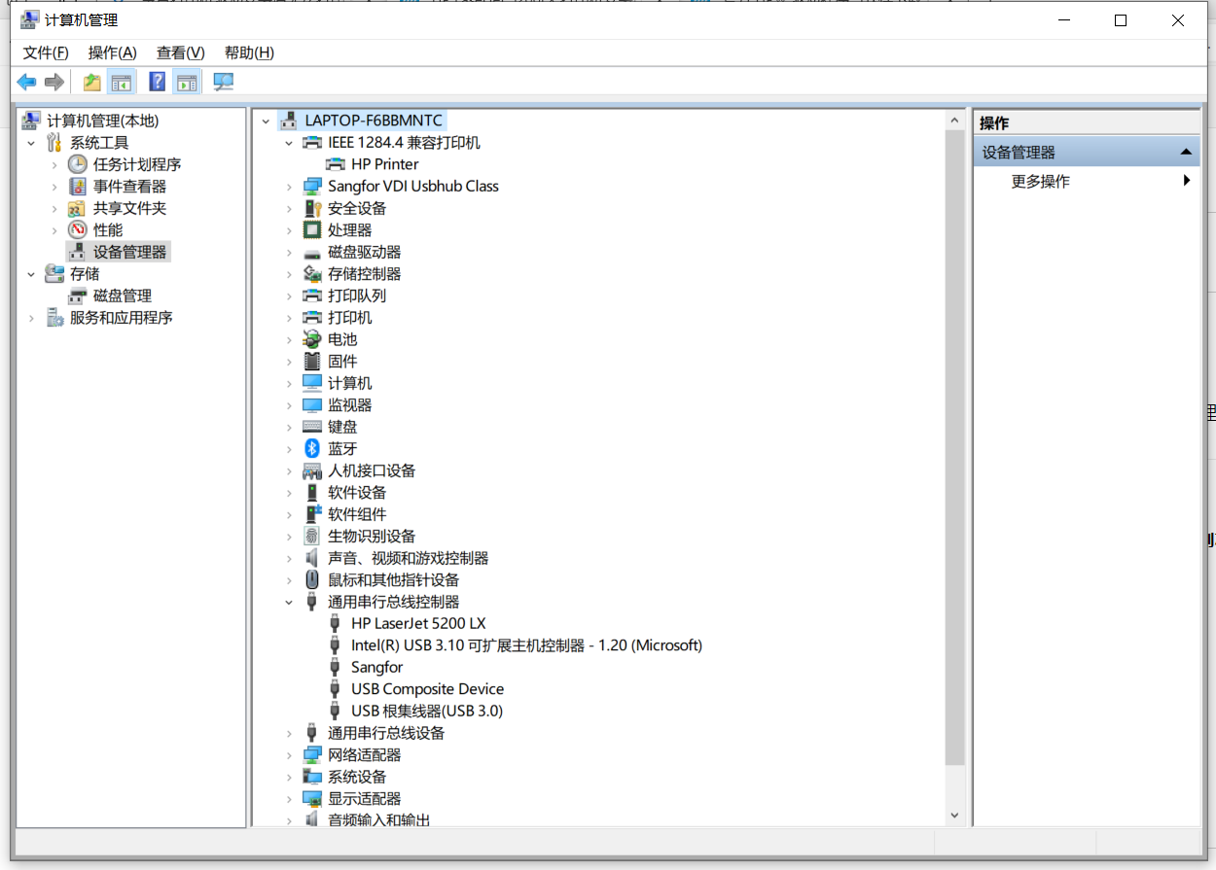Expand the 网络适配器 node
The height and width of the screenshot is (870, 1216).
click(x=289, y=755)
